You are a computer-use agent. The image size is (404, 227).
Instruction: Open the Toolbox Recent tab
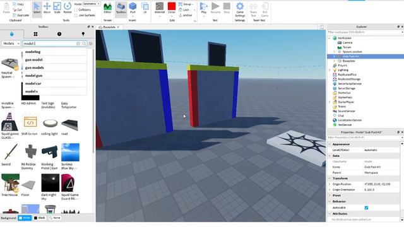[x=59, y=34]
